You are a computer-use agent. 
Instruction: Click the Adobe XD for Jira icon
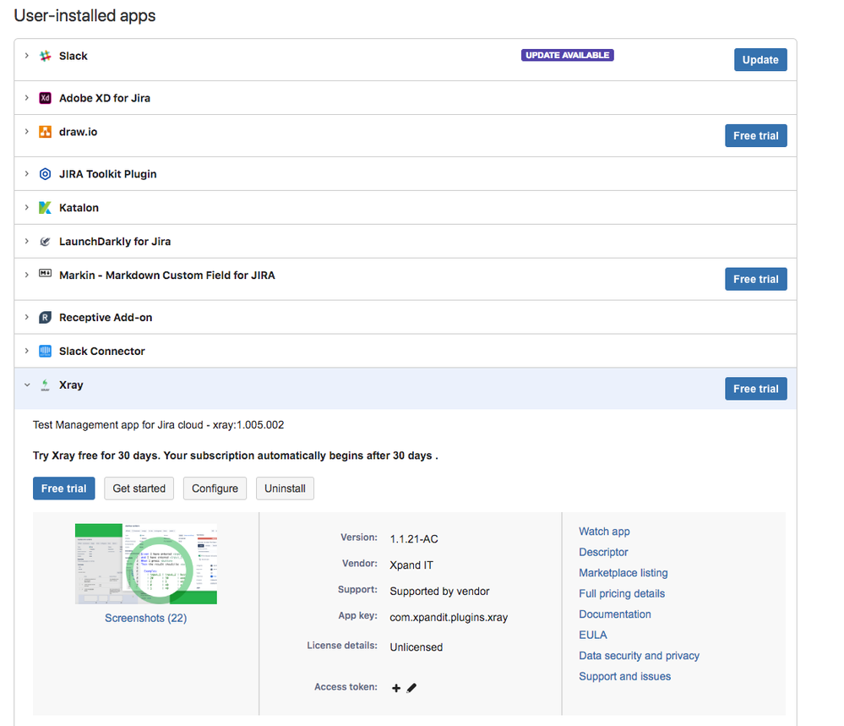46,98
